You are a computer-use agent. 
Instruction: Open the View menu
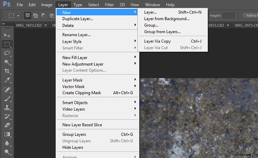coord(135,5)
